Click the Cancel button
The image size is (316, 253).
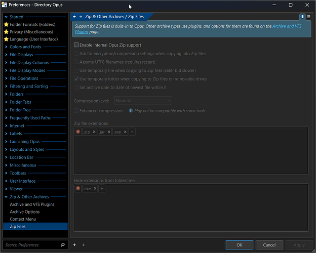pyautogui.click(x=269, y=245)
